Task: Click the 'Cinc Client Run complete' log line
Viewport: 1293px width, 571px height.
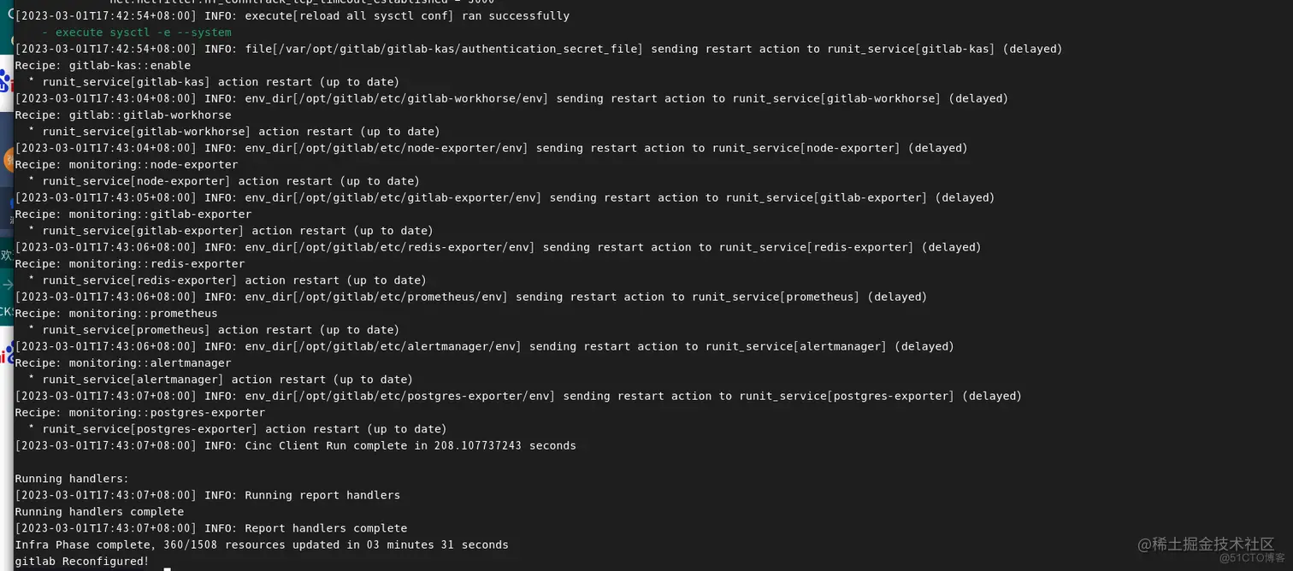Action: click(x=295, y=445)
